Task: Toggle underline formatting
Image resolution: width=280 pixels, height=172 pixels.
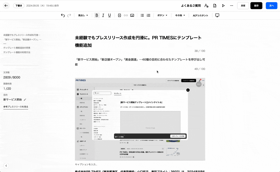Action: [x=109, y=15]
